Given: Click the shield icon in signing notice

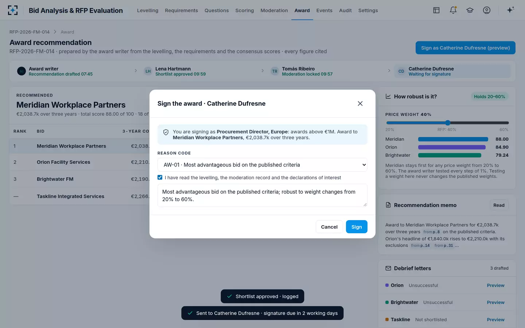Looking at the screenshot, I should pyautogui.click(x=166, y=132).
